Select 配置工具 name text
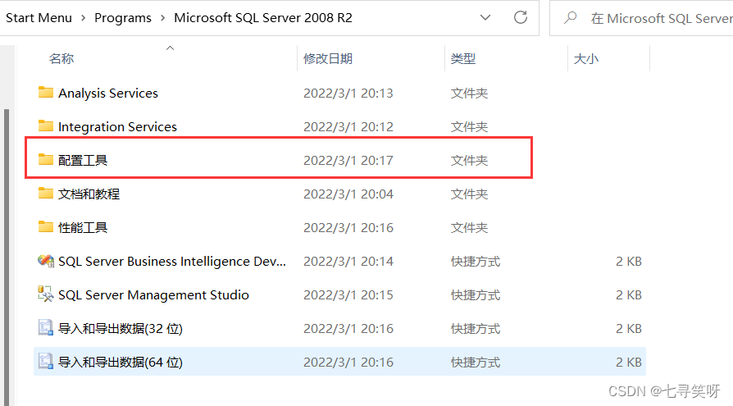733x406 pixels. click(83, 160)
